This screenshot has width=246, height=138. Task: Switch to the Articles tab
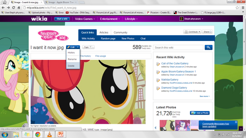coord(104,32)
